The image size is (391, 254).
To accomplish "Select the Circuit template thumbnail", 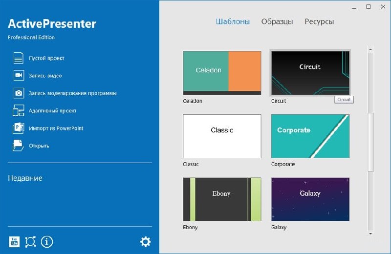I will click(310, 73).
